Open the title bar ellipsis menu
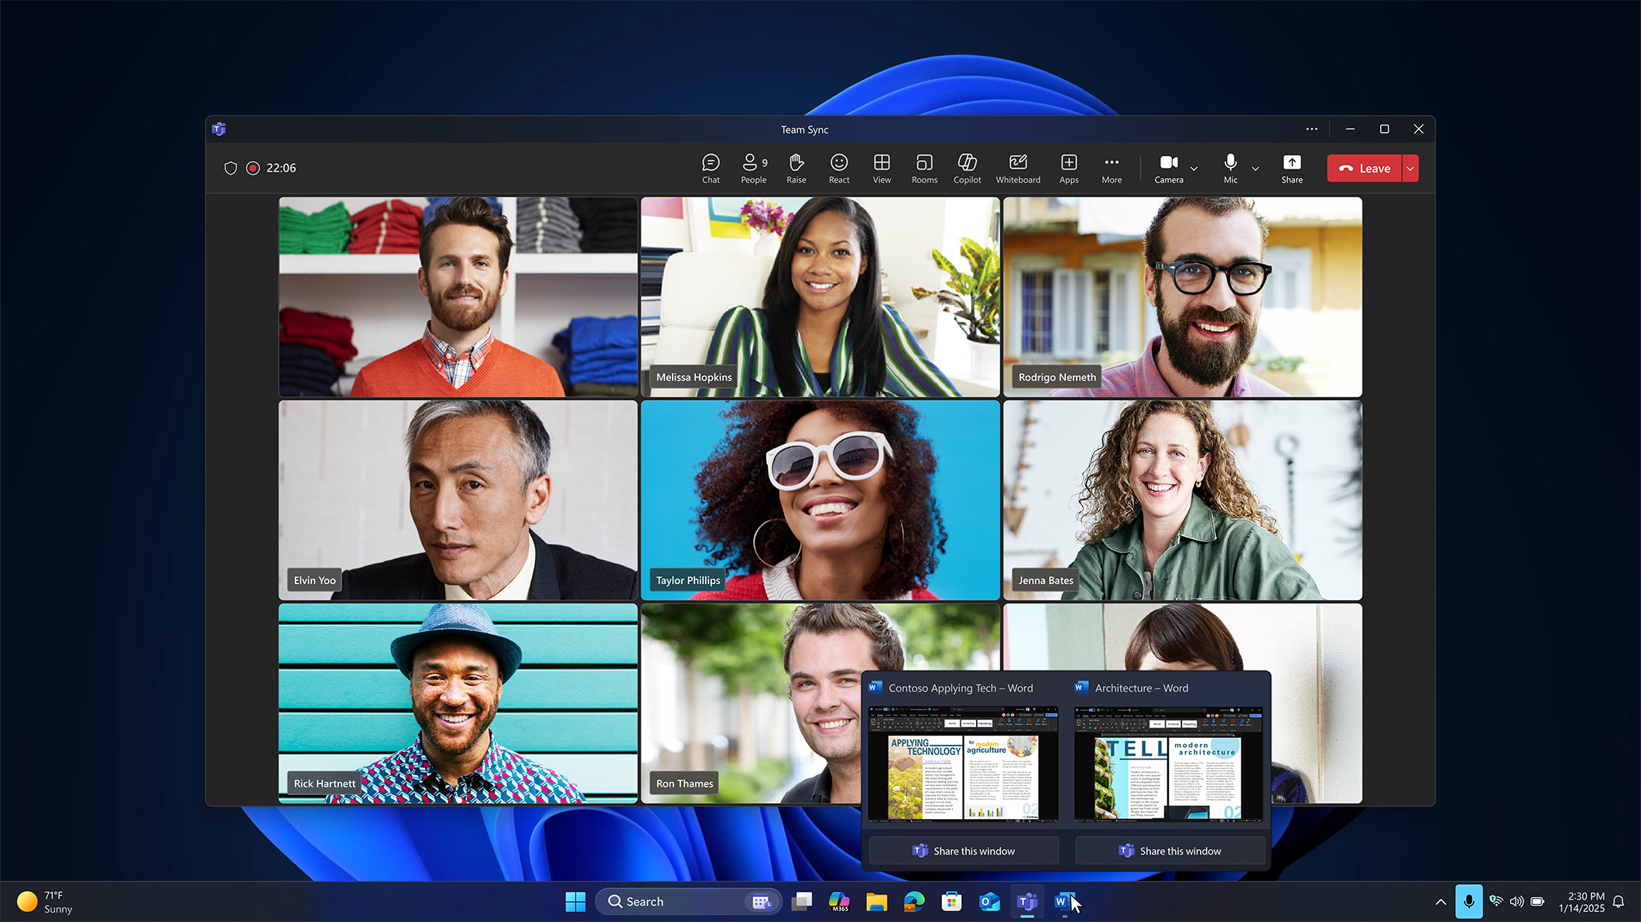 click(x=1311, y=129)
